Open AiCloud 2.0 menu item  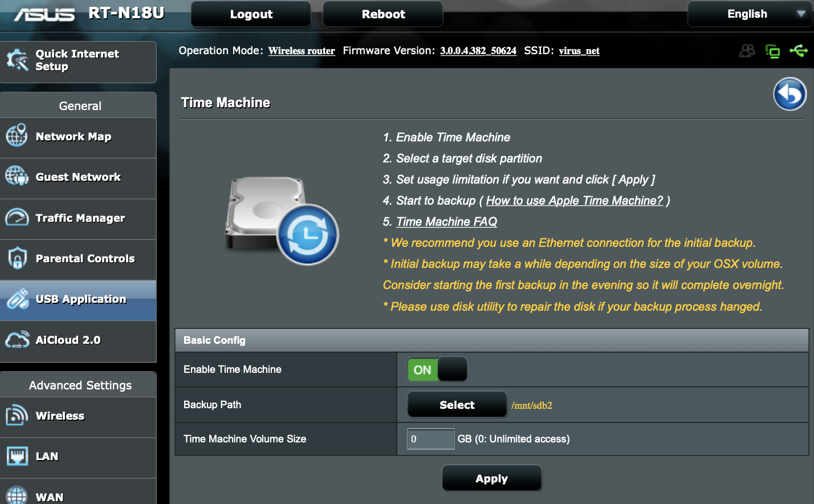78,340
